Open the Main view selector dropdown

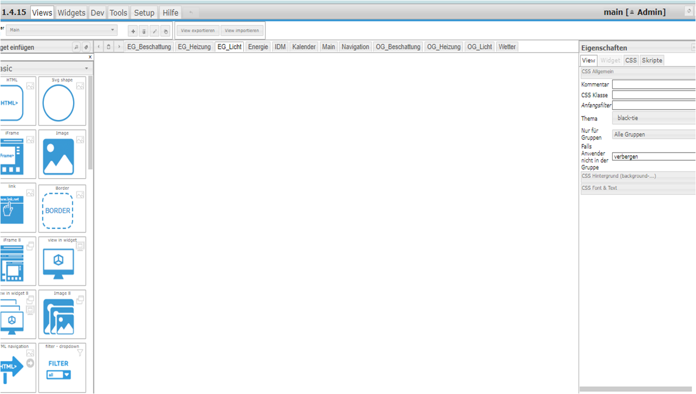(62, 30)
